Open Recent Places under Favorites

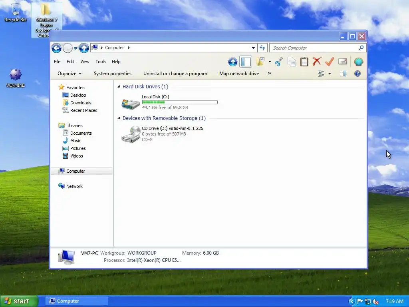pos(83,110)
